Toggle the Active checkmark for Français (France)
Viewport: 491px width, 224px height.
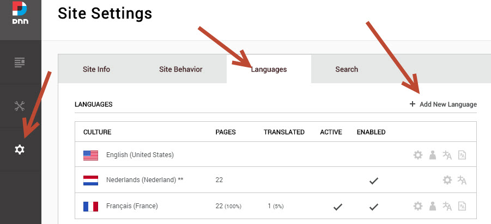click(337, 207)
